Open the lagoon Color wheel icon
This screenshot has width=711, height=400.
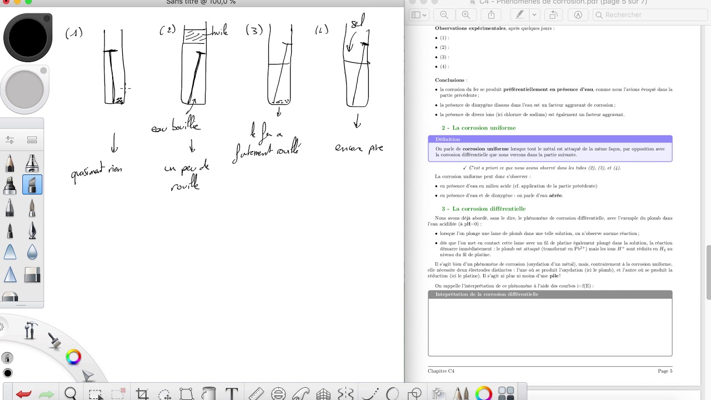tap(73, 357)
